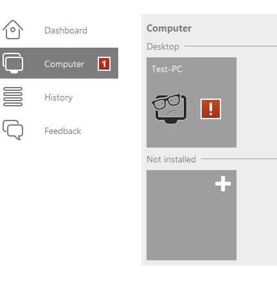The height and width of the screenshot is (288, 277).
Task: Click the Not installed section header
Action: pyautogui.click(x=171, y=160)
